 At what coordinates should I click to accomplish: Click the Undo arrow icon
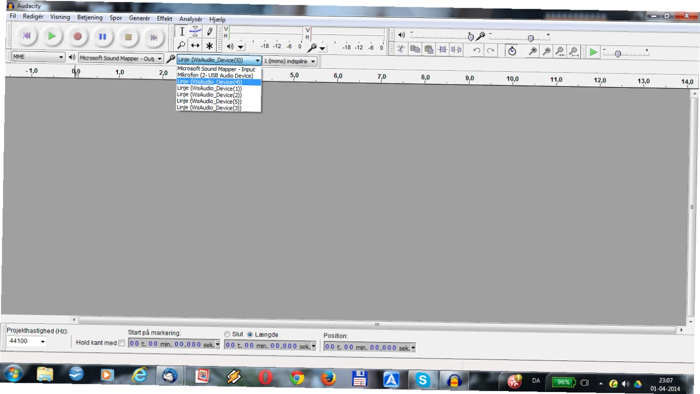point(477,50)
